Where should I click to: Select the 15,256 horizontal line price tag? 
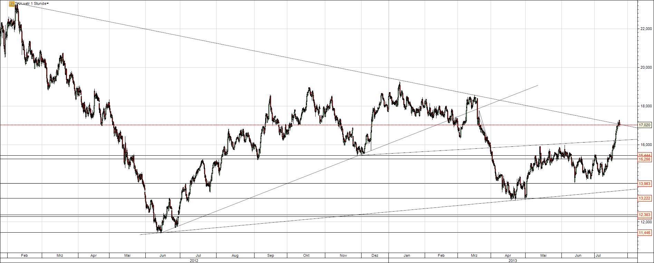pyautogui.click(x=645, y=159)
